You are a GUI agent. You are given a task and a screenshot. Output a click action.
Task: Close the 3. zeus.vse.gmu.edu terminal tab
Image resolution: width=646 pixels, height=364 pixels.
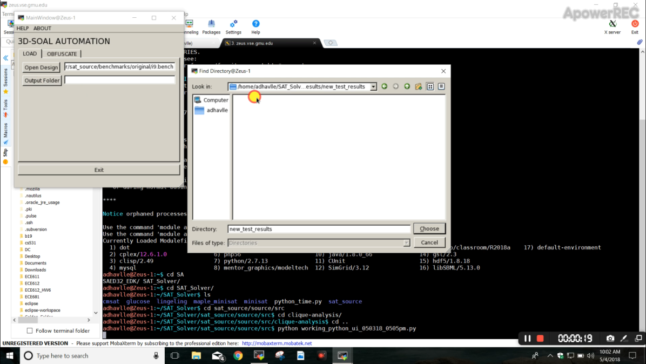point(315,43)
